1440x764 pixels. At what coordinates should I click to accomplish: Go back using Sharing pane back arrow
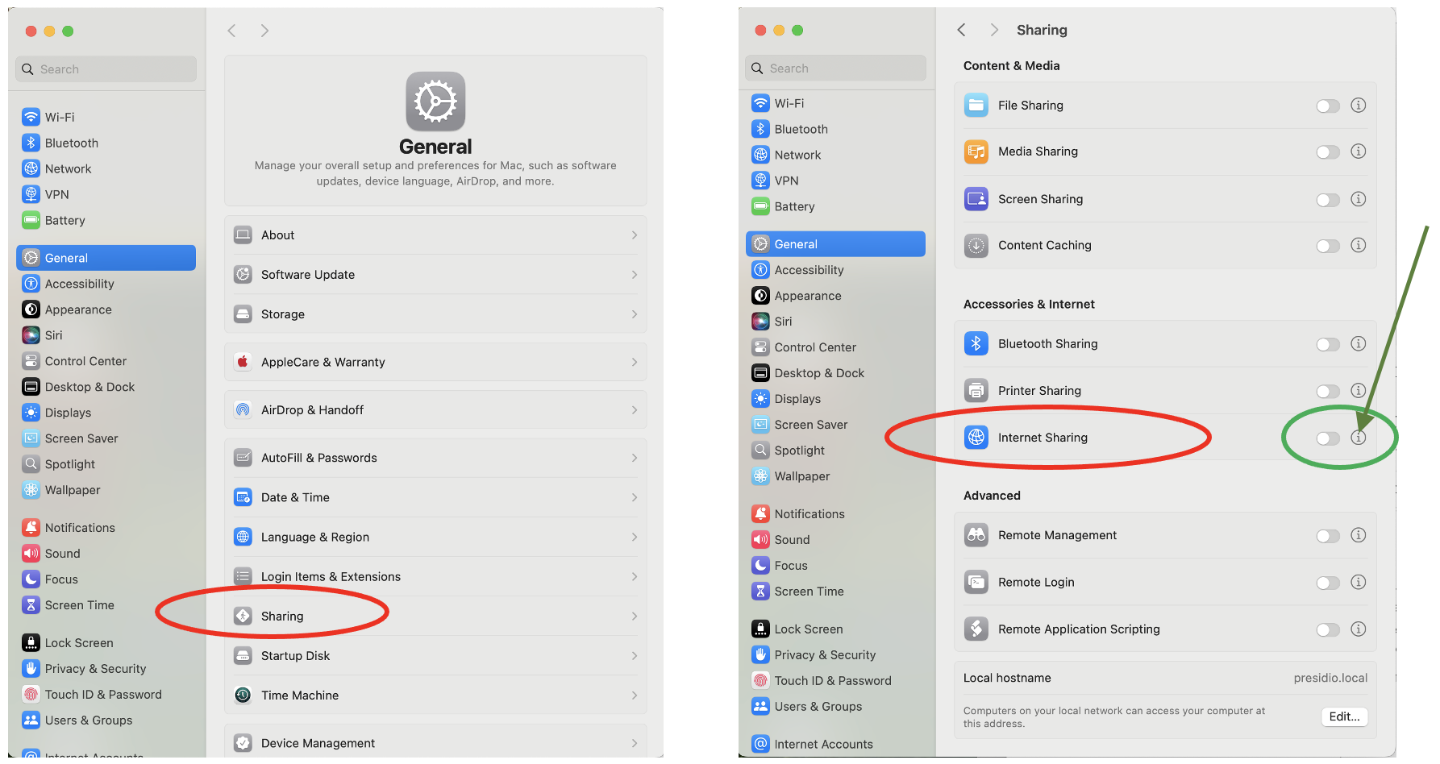pos(961,30)
